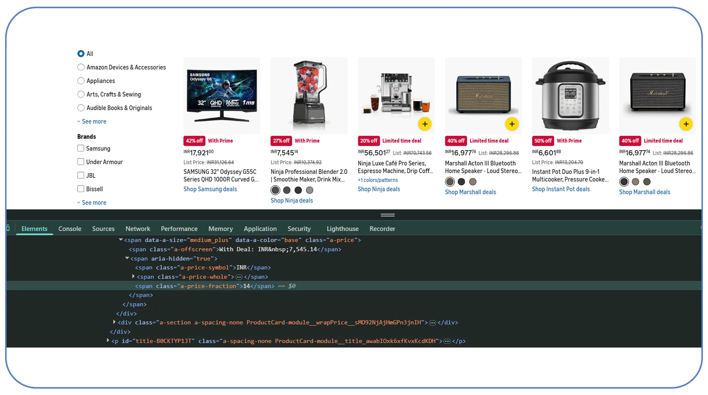Select the a-price-fraction span row
Screen dimensions: 708x395
(x=354, y=286)
